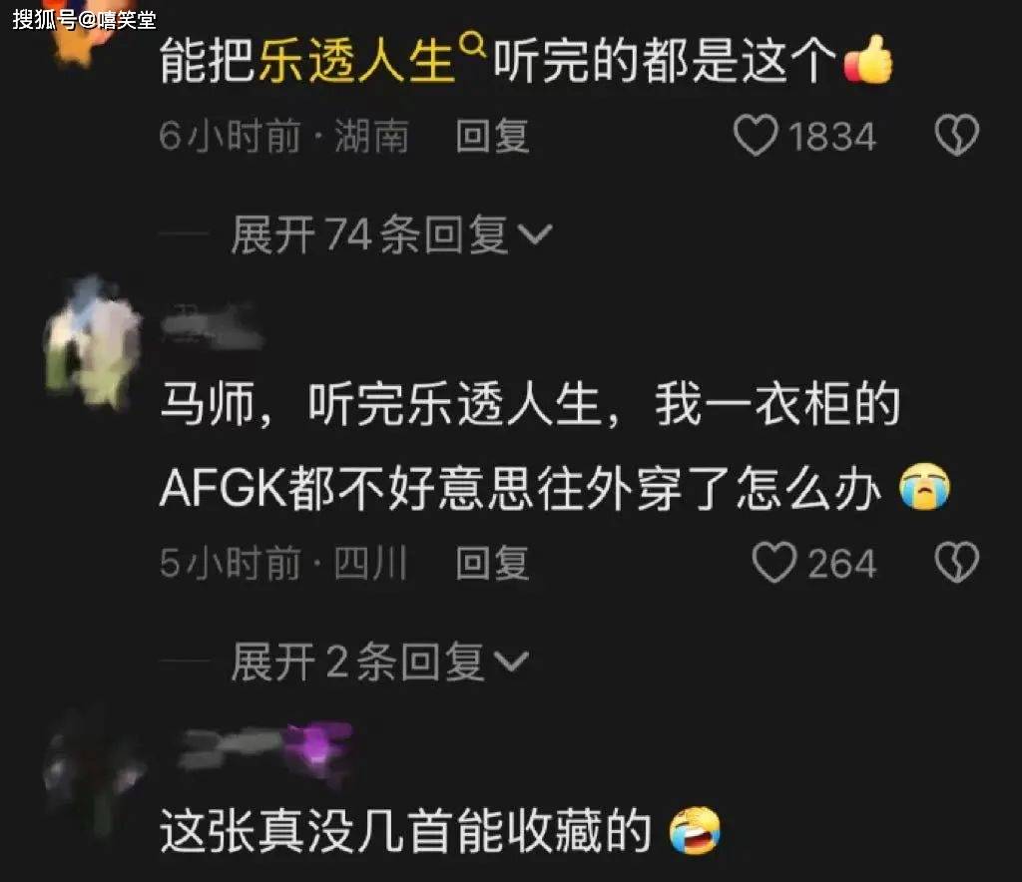Open the yellow 乐透人生 search link
The image size is (1022, 882).
[356, 60]
